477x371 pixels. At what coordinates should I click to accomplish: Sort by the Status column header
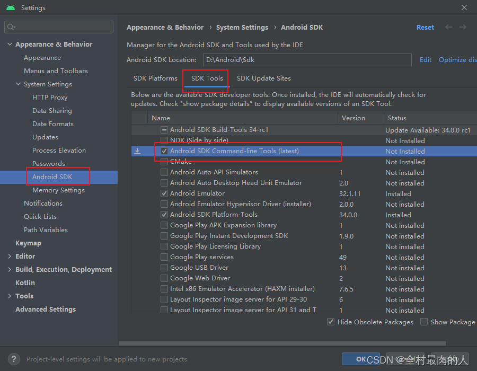(x=430, y=118)
